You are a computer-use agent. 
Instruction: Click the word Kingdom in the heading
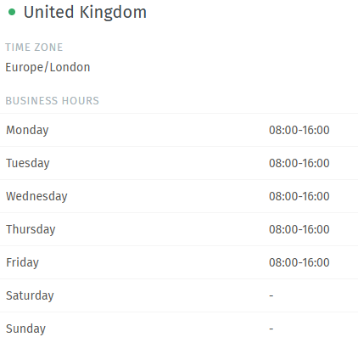click(113, 13)
